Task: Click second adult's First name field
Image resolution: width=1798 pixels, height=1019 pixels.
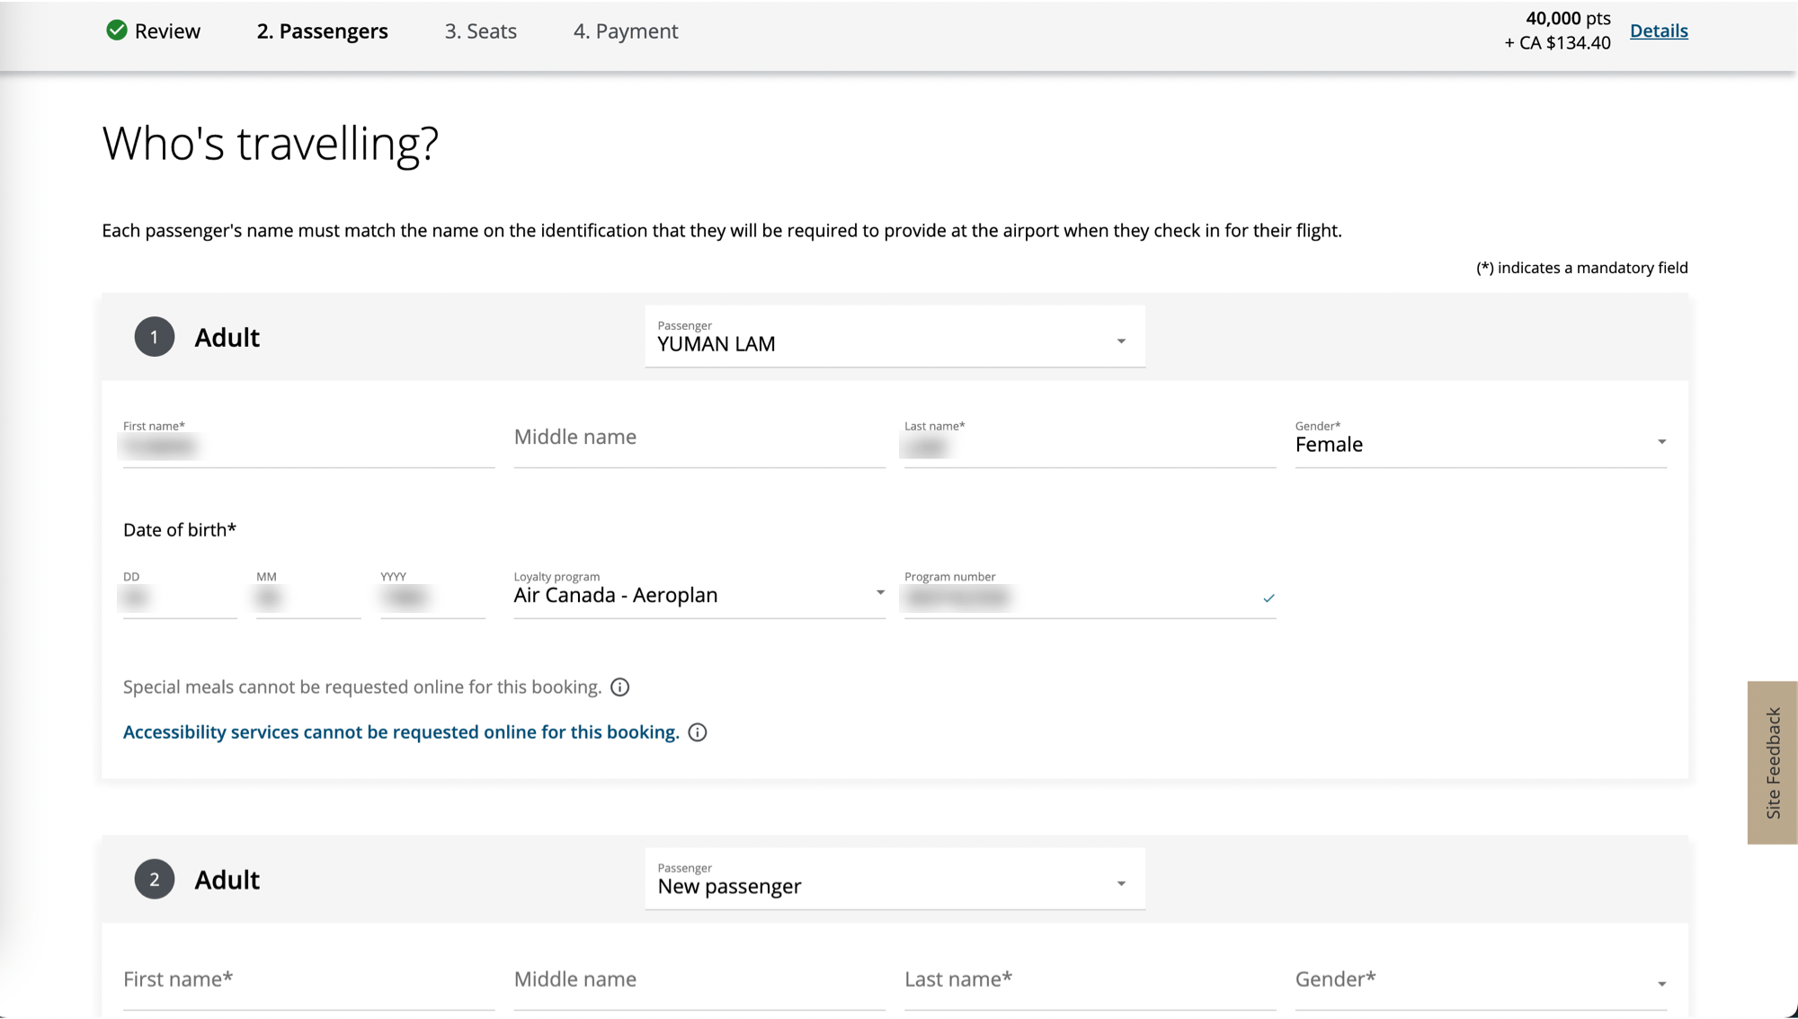Action: pyautogui.click(x=307, y=980)
